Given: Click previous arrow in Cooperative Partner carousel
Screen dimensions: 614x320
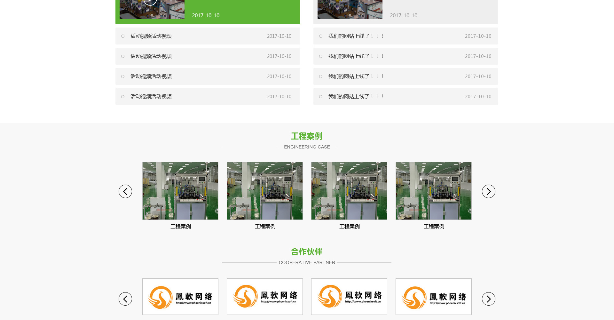Looking at the screenshot, I should coord(125,299).
